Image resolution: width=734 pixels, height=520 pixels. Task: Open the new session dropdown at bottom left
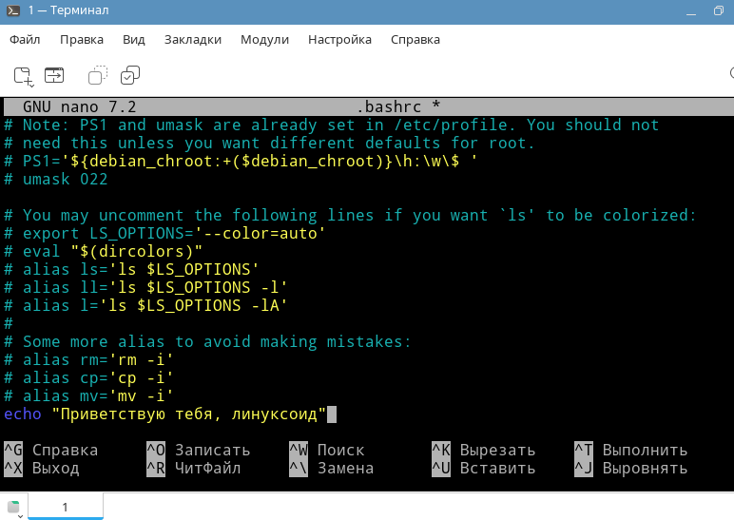coord(14,509)
